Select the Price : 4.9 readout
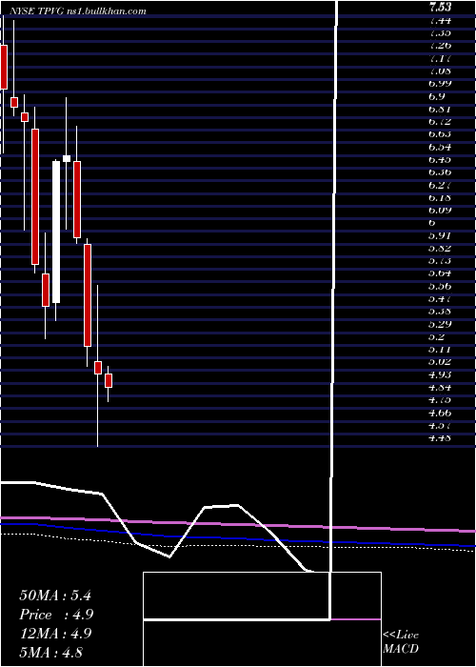 pyautogui.click(x=56, y=615)
